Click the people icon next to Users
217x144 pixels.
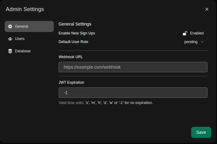(x=10, y=39)
